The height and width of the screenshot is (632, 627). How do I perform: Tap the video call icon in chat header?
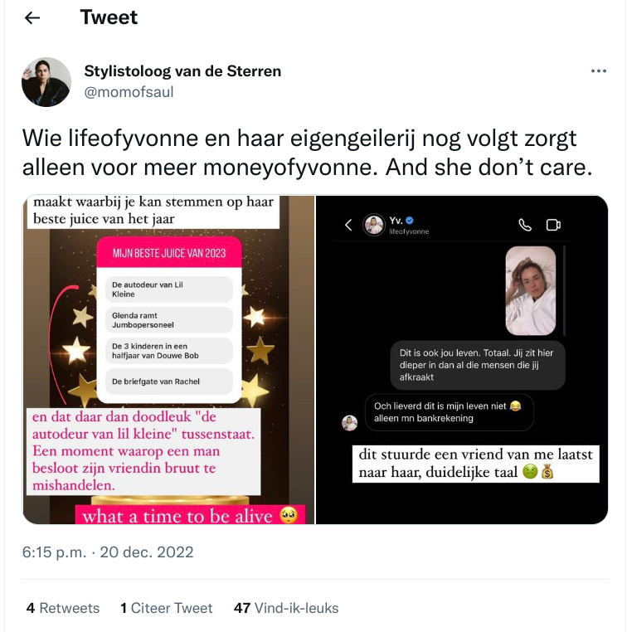553,225
